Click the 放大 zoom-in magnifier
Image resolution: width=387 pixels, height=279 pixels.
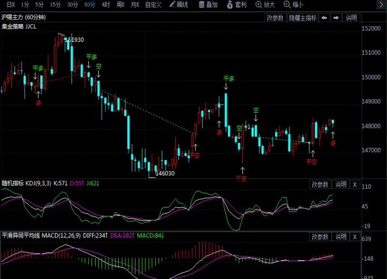(265, 4)
